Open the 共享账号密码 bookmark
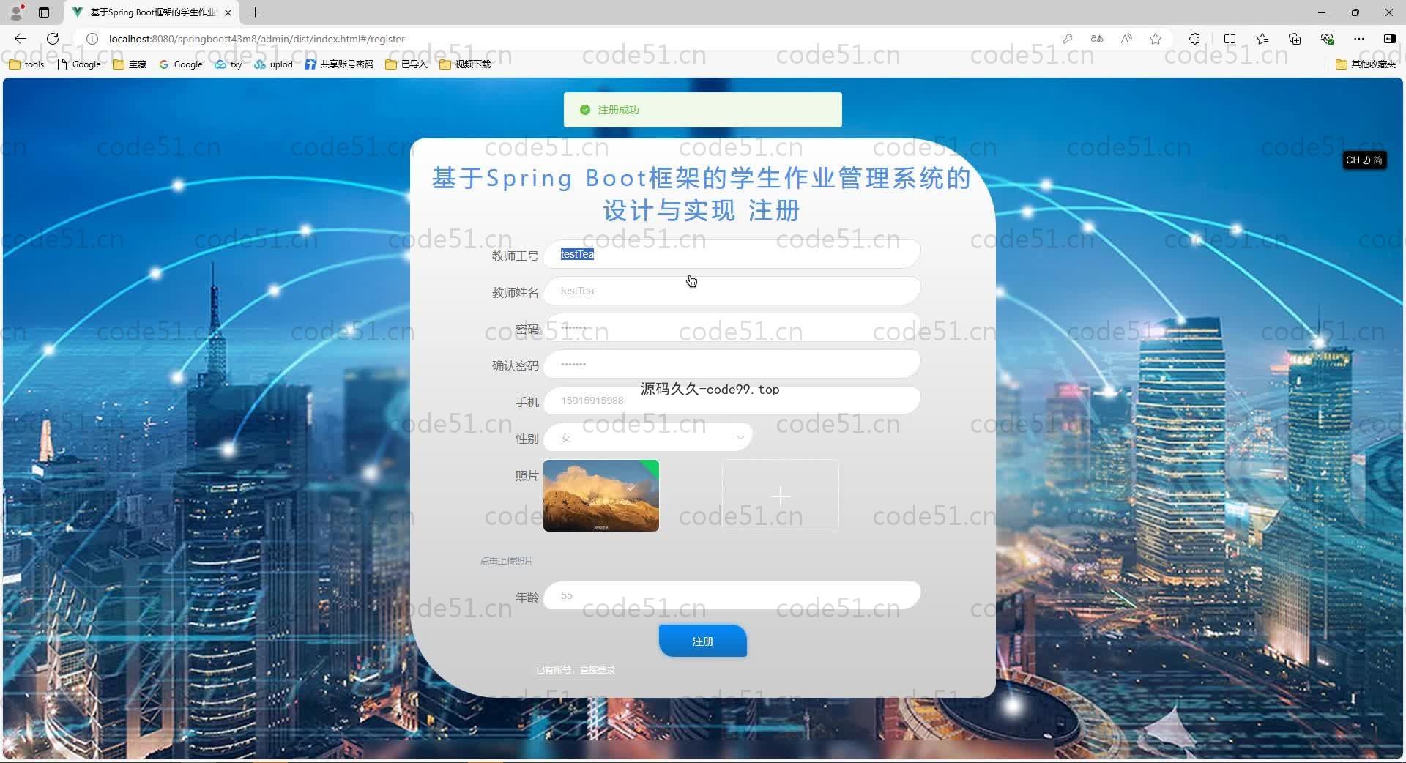The height and width of the screenshot is (763, 1406). 339,64
